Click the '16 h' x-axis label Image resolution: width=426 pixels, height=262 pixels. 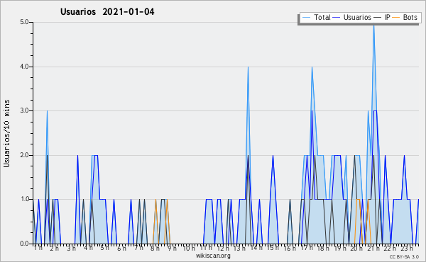[x=290, y=248]
